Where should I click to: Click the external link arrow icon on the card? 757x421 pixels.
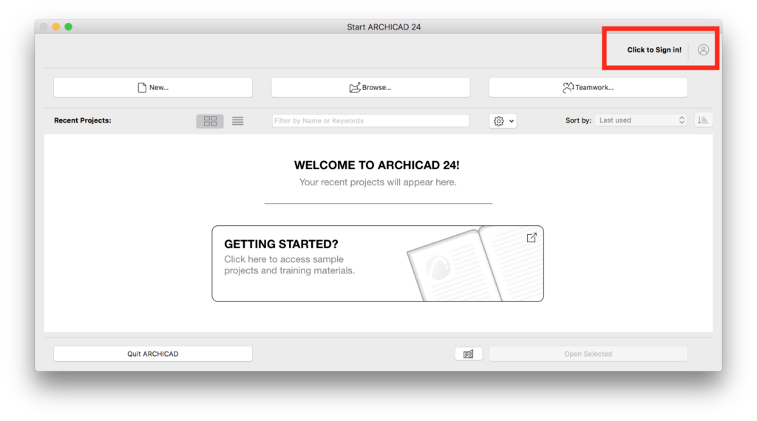[x=531, y=238]
